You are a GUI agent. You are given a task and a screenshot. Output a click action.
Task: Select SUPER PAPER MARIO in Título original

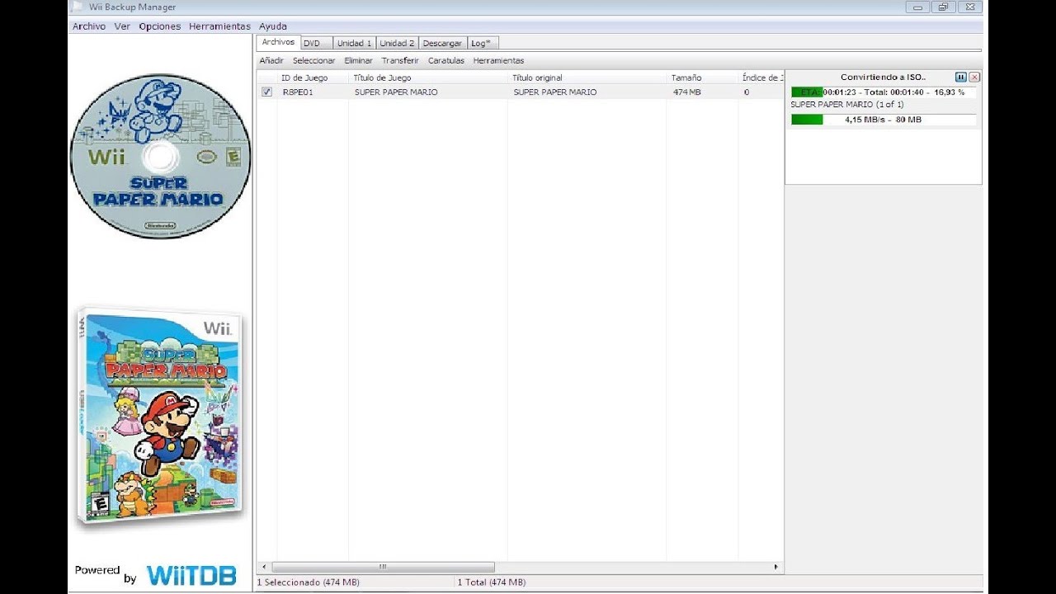(x=554, y=92)
